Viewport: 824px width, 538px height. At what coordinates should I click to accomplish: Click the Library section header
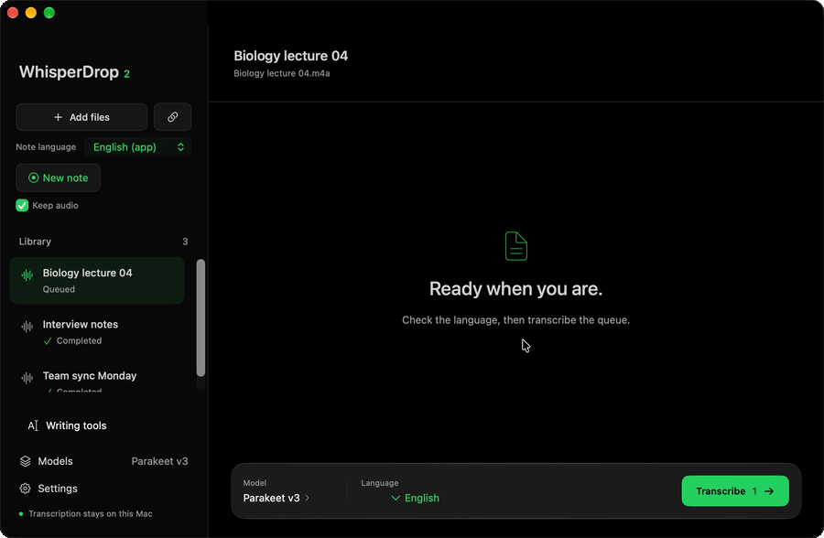pyautogui.click(x=35, y=242)
